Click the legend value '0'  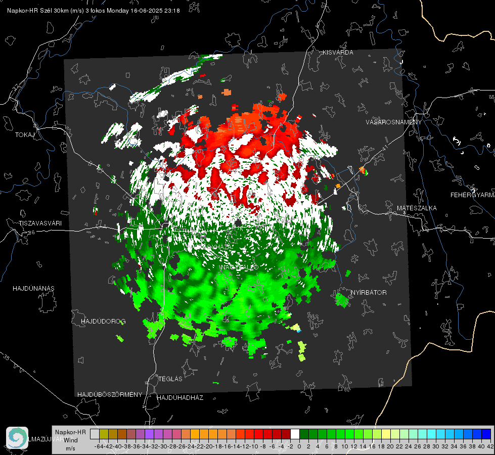pos(299,446)
